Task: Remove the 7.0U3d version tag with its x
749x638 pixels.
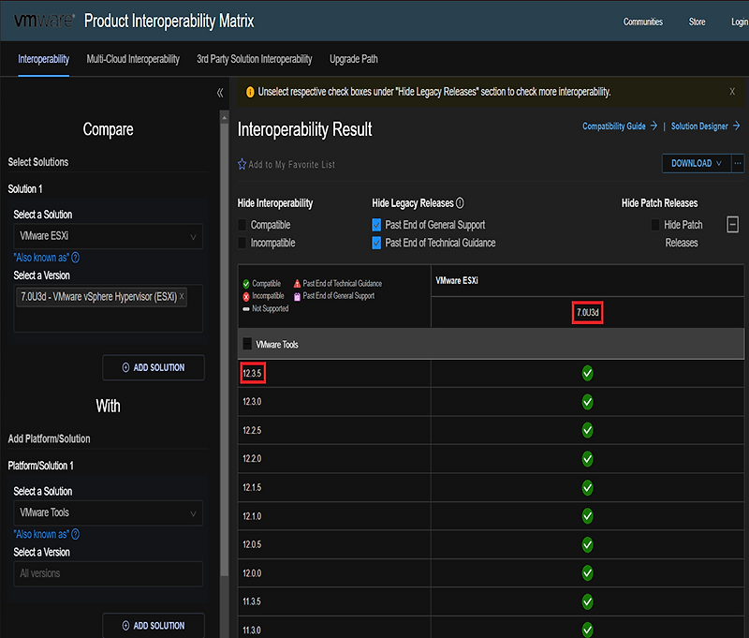Action: pos(183,297)
